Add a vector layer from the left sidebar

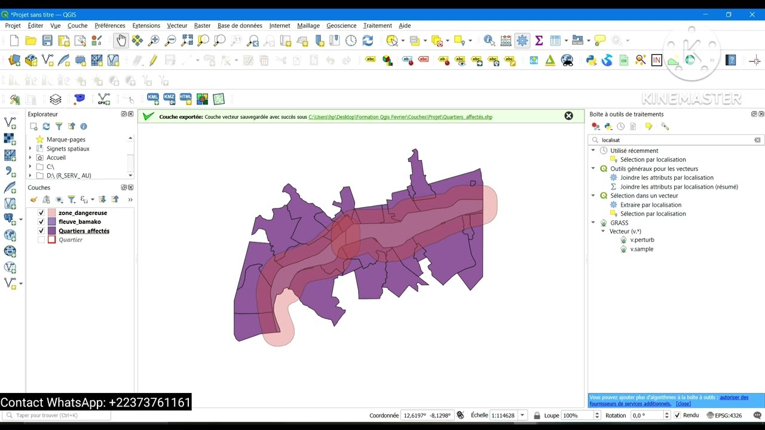pos(10,122)
